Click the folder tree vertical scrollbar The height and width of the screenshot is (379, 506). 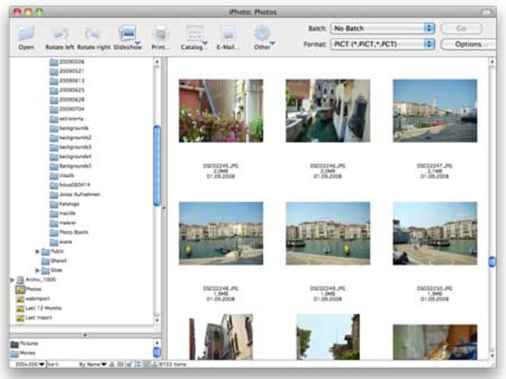coord(156,164)
